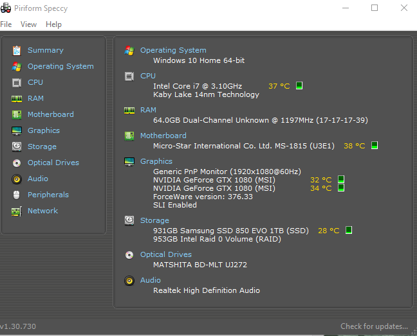
Task: Click the Summary clipboard icon in sidebar
Action: 16,50
